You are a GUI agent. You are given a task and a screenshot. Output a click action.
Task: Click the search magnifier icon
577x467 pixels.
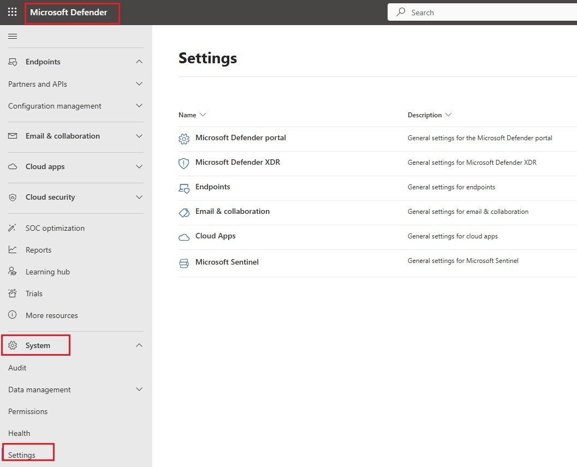401,12
